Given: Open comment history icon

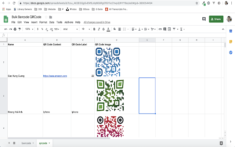Looking at the screenshot, I should click(x=204, y=19).
